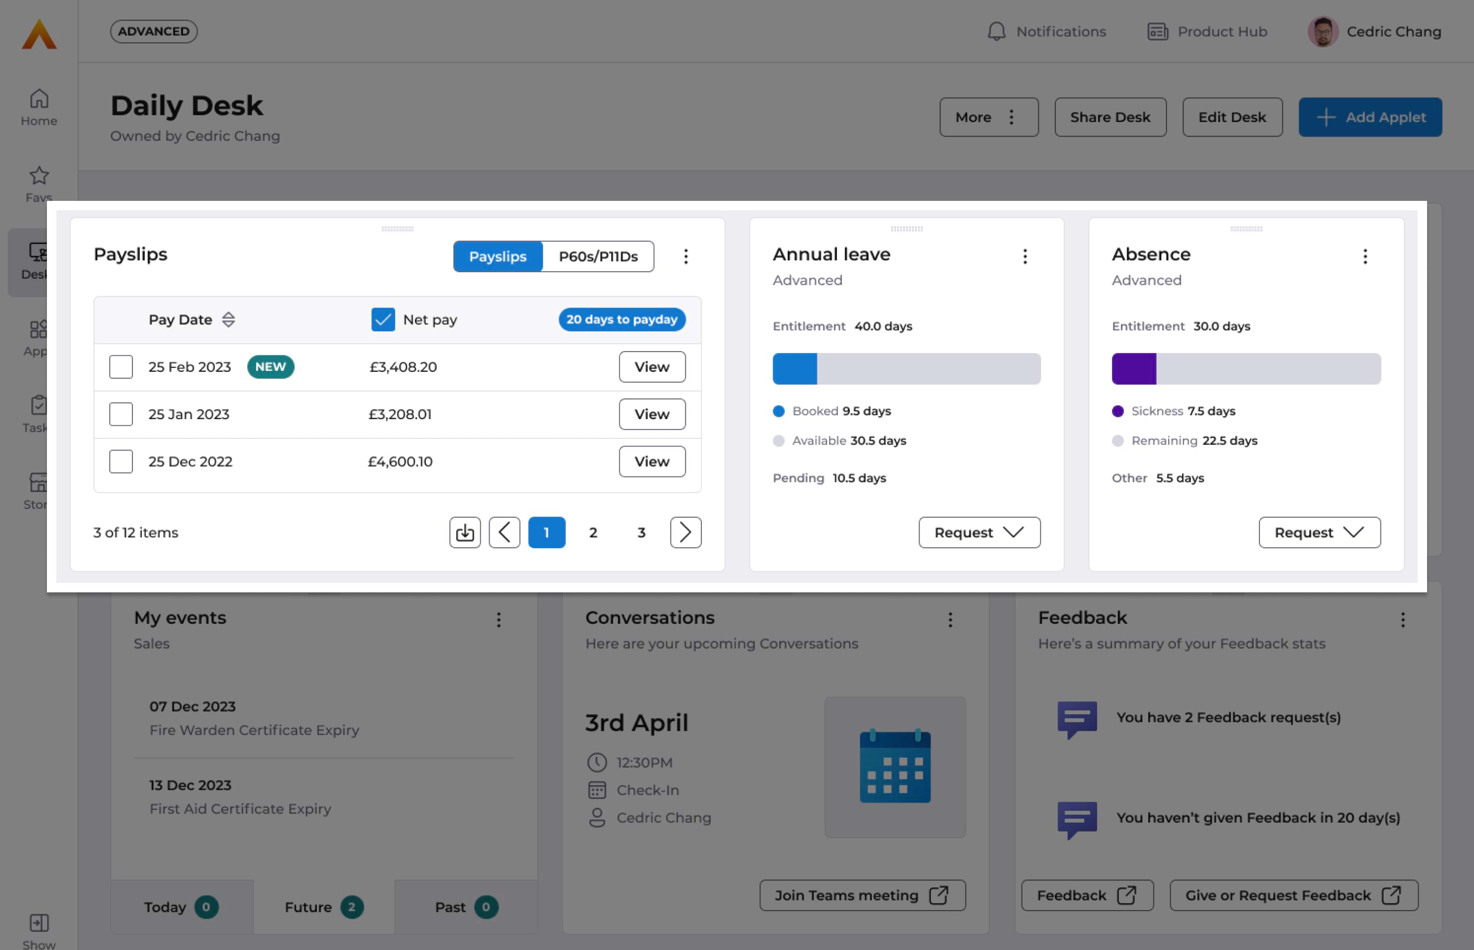
Task: Click Add Applet button
Action: click(x=1370, y=117)
